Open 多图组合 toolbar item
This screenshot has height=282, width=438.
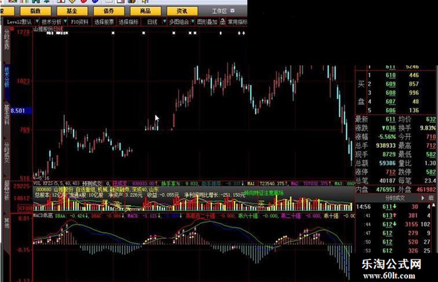(x=179, y=22)
